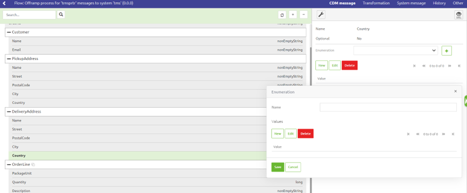Copy icon next to OrderLine
467x193 pixels.
tap(33, 165)
